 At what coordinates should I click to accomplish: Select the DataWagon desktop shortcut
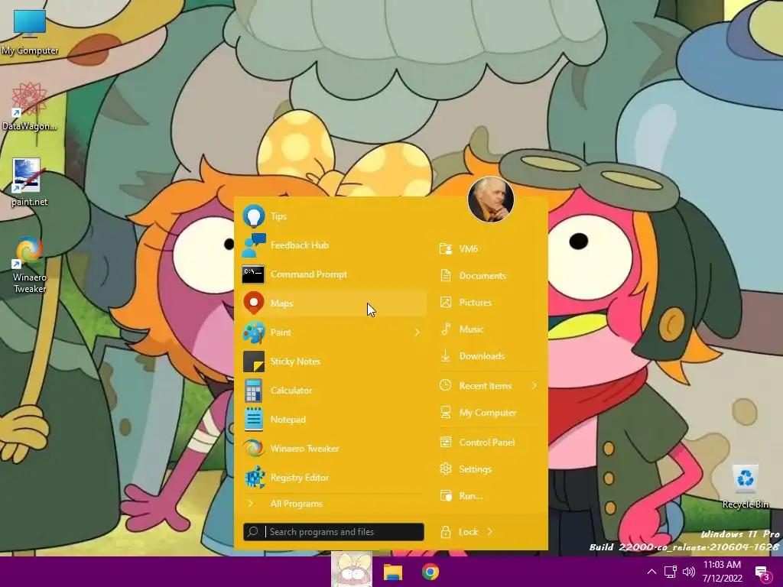[29, 107]
